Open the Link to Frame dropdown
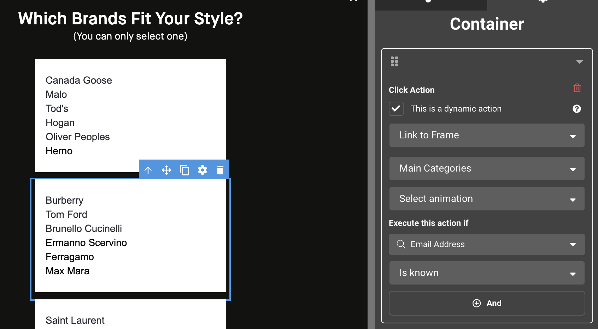Viewport: 598px width, 329px height. tap(487, 135)
